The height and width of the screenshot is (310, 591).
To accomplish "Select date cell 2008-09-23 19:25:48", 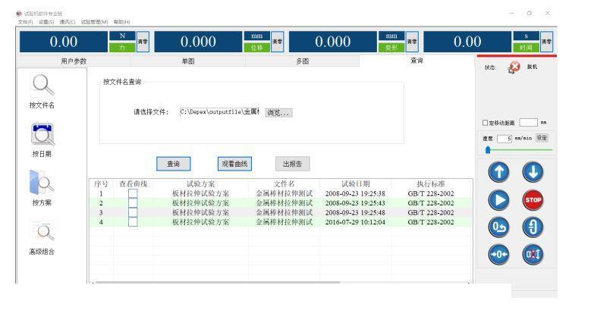I will [x=355, y=212].
